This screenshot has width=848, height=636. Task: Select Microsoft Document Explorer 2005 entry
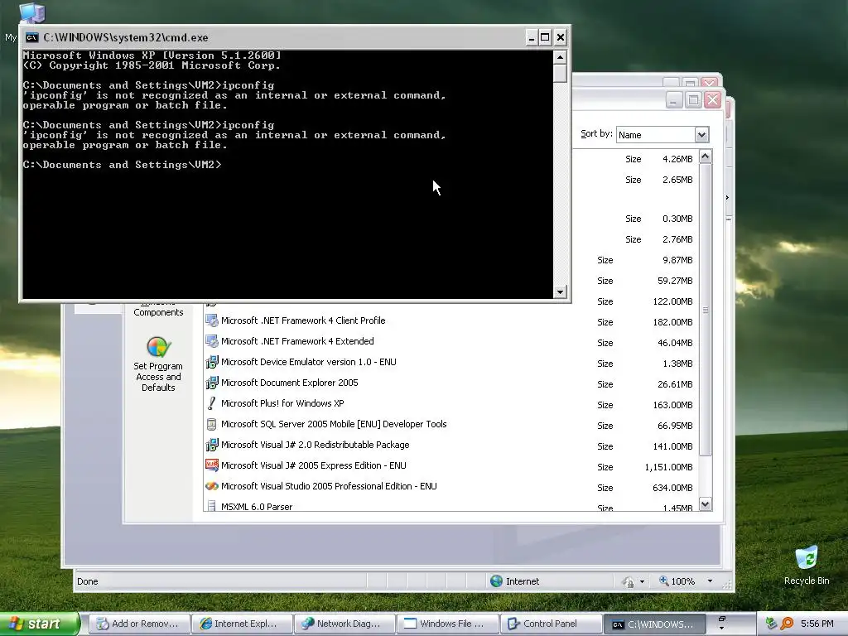click(x=451, y=383)
